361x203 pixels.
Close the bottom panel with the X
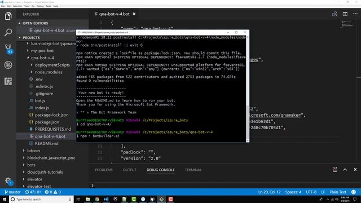(x=355, y=170)
